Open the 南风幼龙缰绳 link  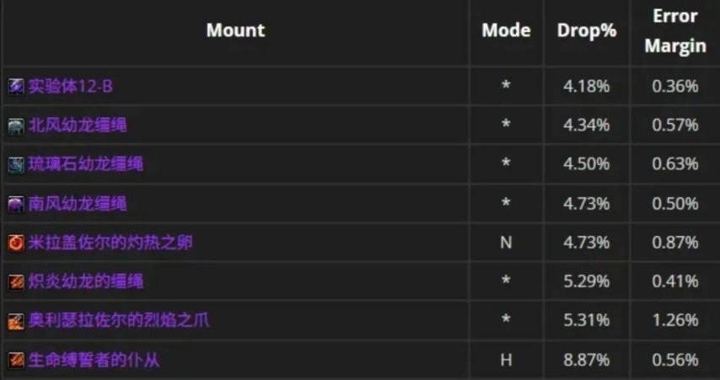pos(78,203)
